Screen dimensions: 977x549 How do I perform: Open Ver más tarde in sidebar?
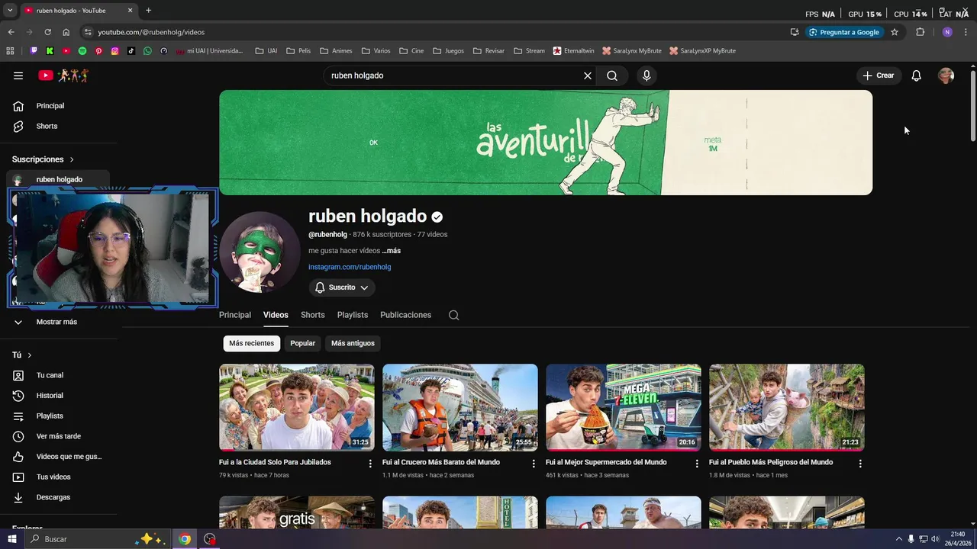coord(59,436)
